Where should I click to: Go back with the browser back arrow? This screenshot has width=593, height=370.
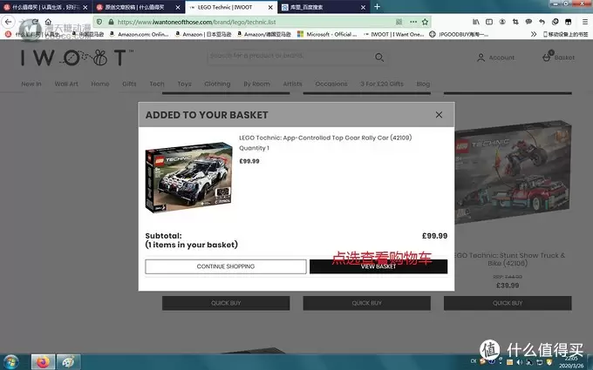[x=9, y=22]
